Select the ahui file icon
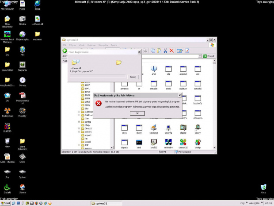274x206 pixels. point(154,70)
